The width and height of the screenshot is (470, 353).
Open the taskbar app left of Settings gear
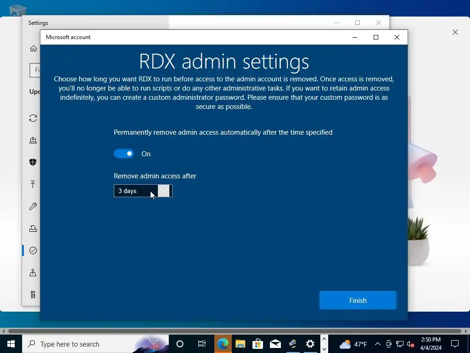coord(293,344)
